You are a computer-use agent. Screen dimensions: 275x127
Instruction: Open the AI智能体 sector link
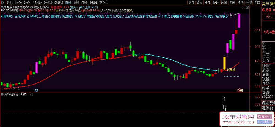pyautogui.click(x=188, y=16)
